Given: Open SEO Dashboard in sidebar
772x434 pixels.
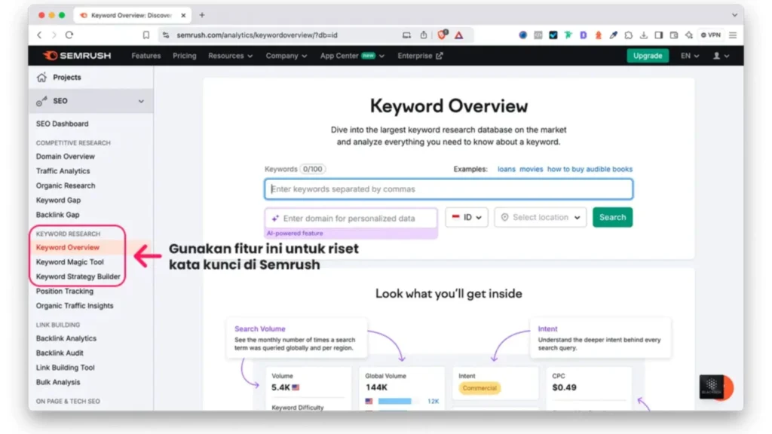Looking at the screenshot, I should coord(62,124).
